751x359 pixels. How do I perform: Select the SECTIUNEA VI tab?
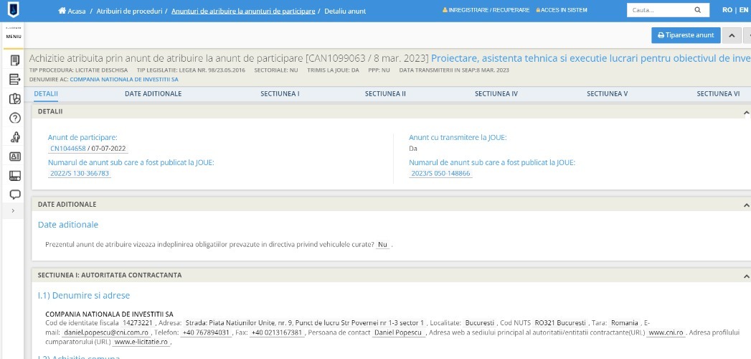tap(718, 93)
